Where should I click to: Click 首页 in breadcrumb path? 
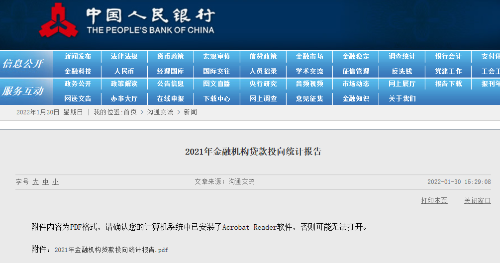click(x=130, y=112)
